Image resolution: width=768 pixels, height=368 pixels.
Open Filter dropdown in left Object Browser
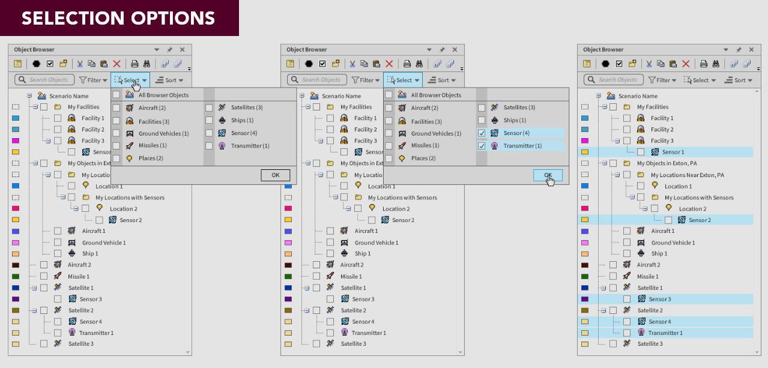[93, 80]
